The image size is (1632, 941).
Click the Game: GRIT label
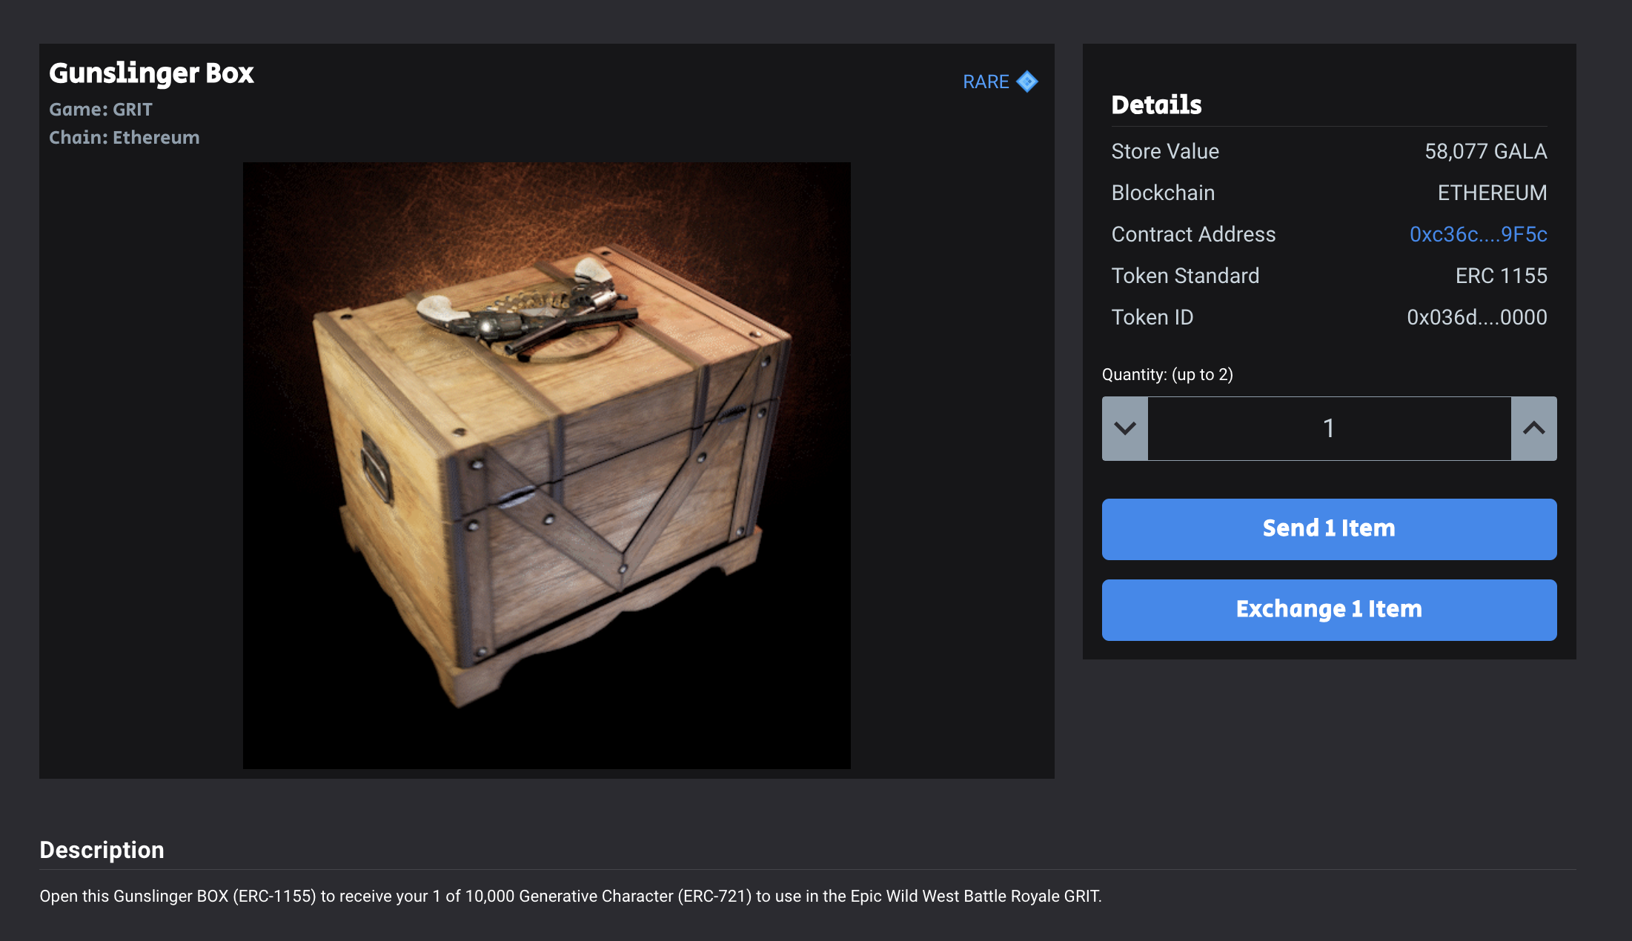click(101, 109)
